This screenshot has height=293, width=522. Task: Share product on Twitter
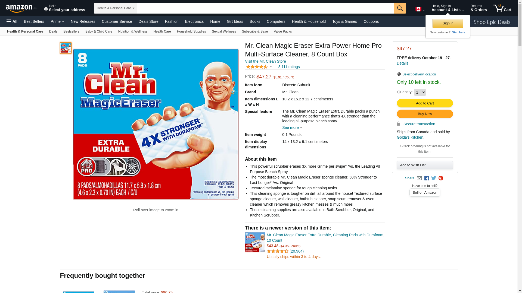[434, 178]
